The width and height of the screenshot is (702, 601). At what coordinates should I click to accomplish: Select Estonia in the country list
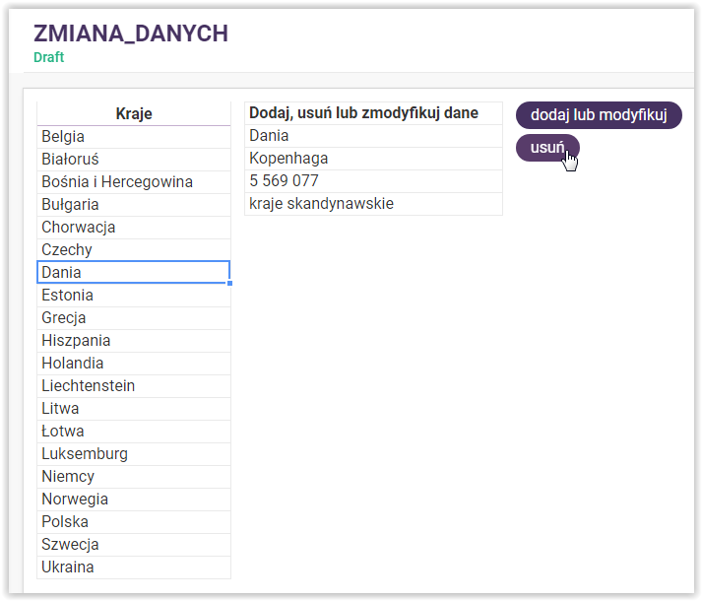coord(133,296)
